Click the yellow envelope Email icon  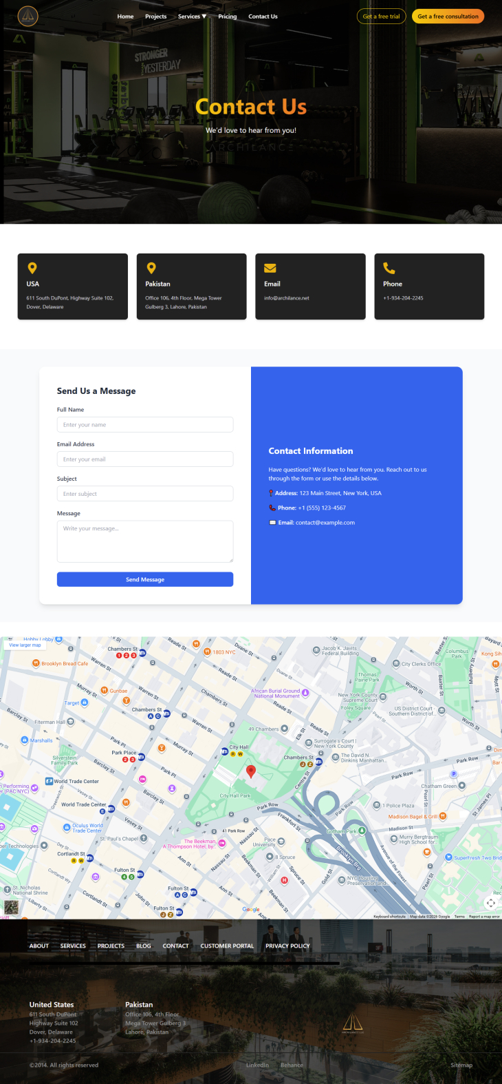270,268
